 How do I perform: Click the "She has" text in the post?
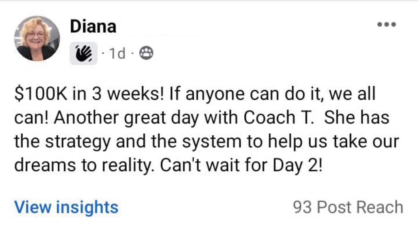point(356,118)
